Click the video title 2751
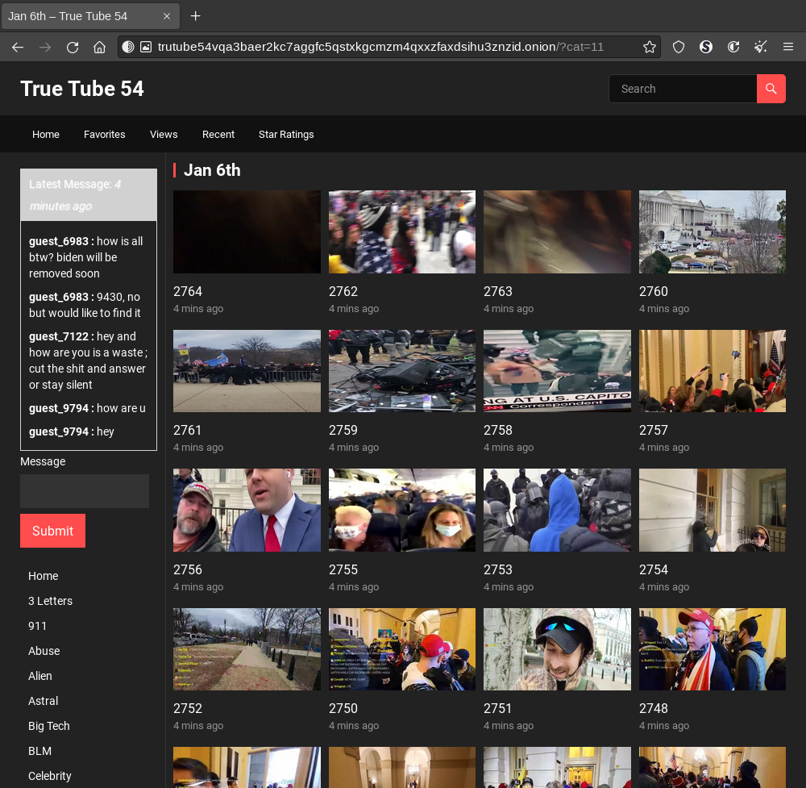 pyautogui.click(x=497, y=708)
